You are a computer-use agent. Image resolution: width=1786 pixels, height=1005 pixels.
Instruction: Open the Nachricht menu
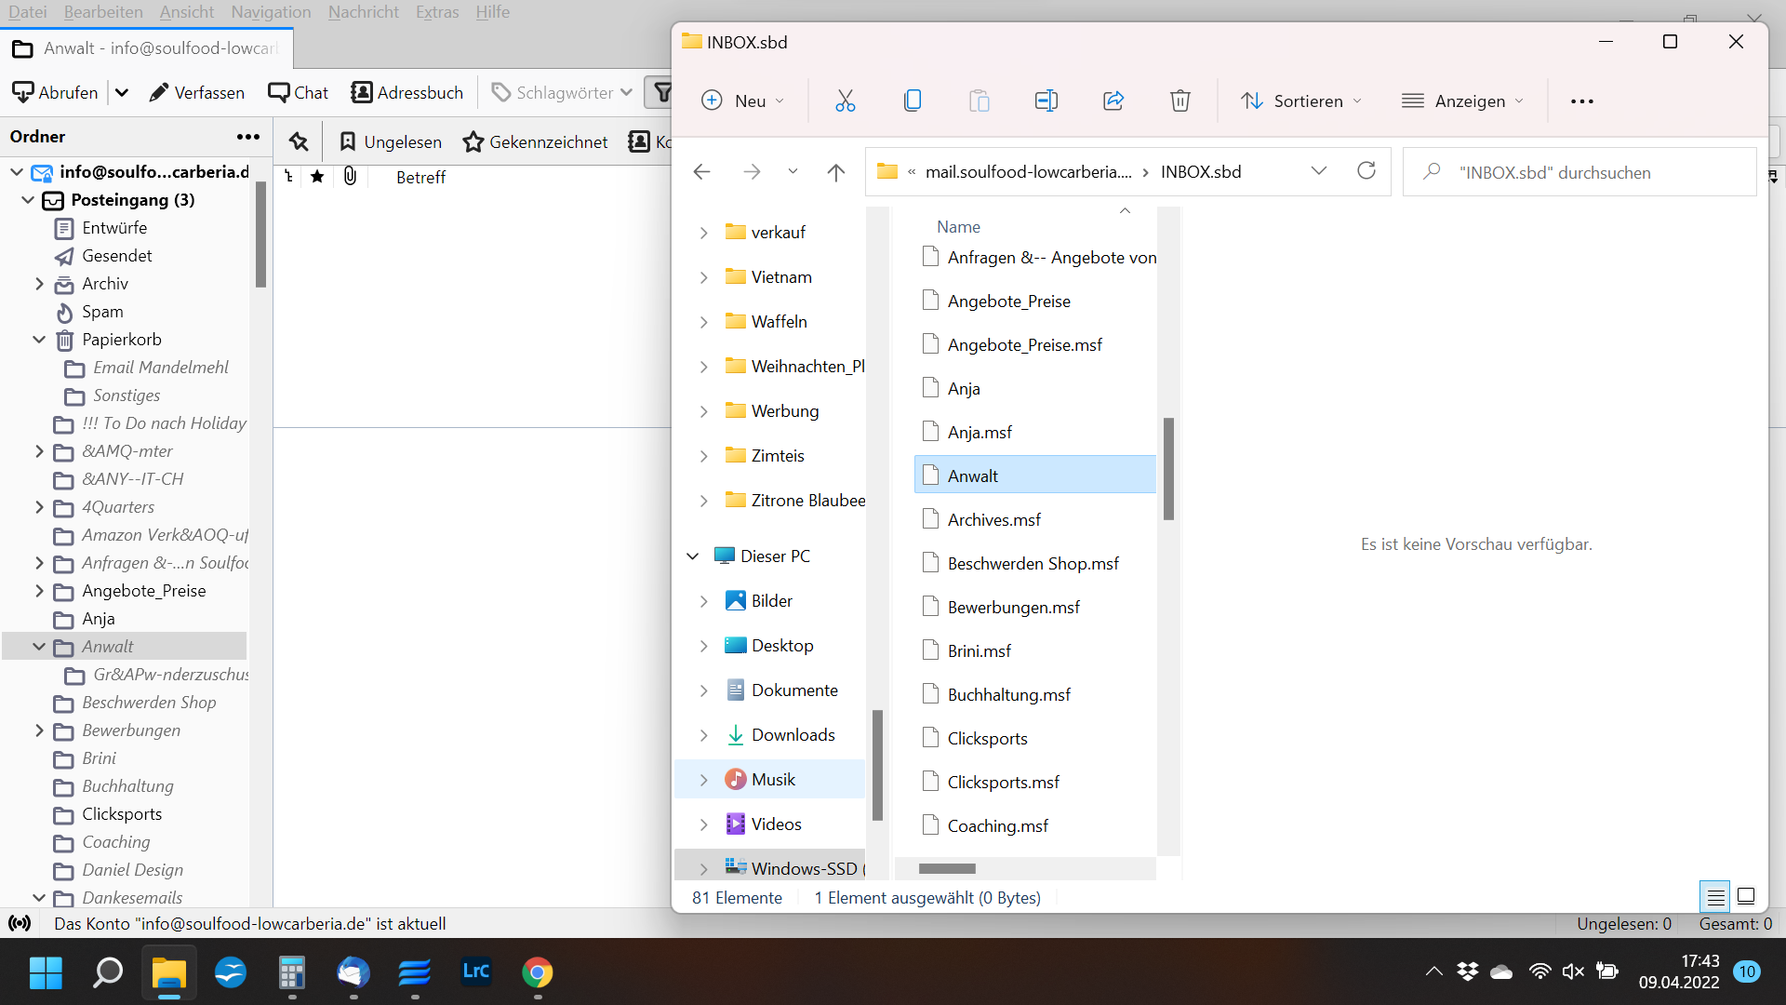click(x=363, y=12)
